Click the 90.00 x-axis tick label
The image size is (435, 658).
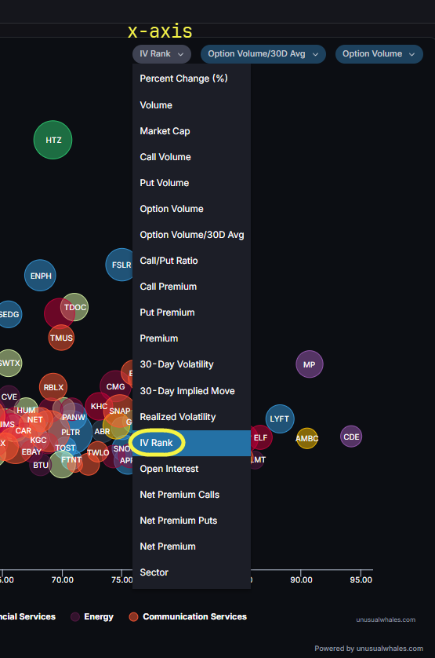[x=301, y=580]
